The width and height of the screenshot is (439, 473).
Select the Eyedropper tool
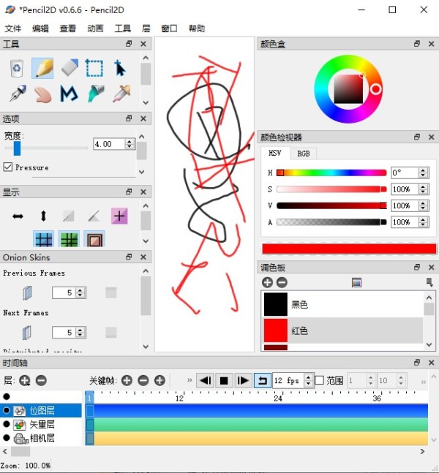pos(121,94)
